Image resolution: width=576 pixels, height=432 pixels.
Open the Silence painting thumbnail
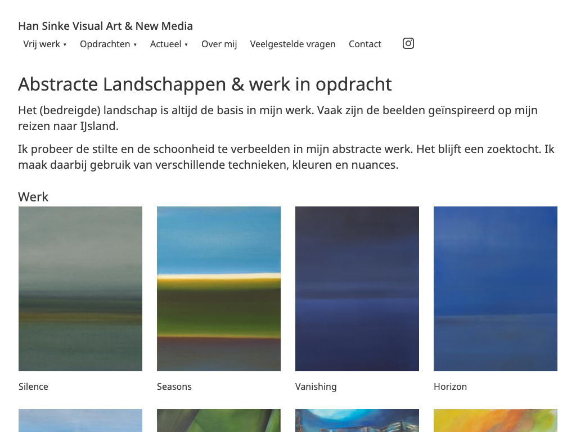80,289
